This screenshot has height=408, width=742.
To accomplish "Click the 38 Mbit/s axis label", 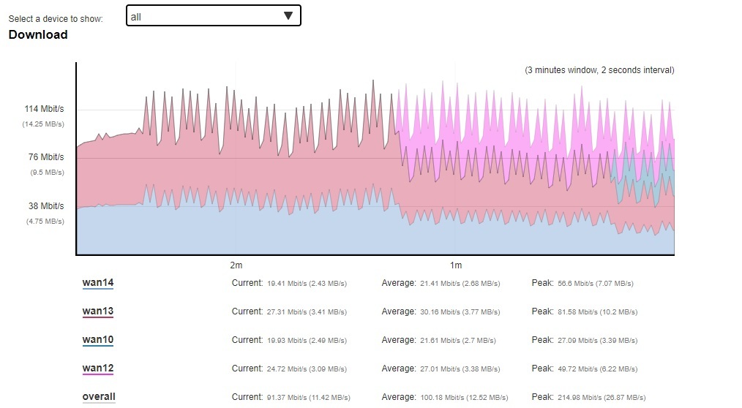I will pos(46,206).
